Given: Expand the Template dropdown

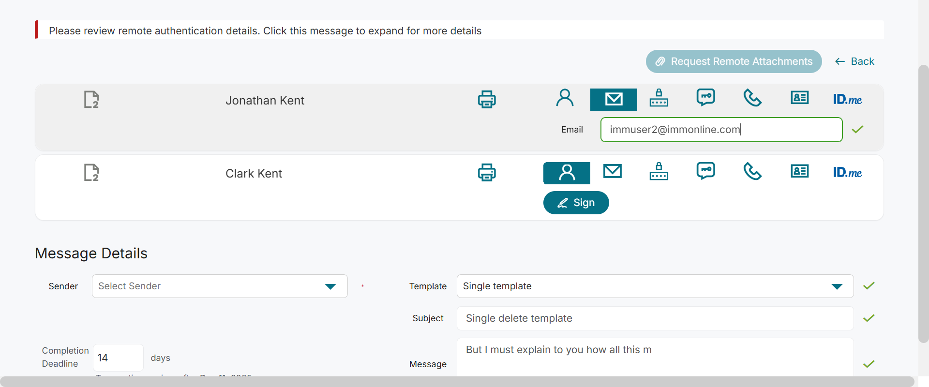Looking at the screenshot, I should (x=655, y=286).
